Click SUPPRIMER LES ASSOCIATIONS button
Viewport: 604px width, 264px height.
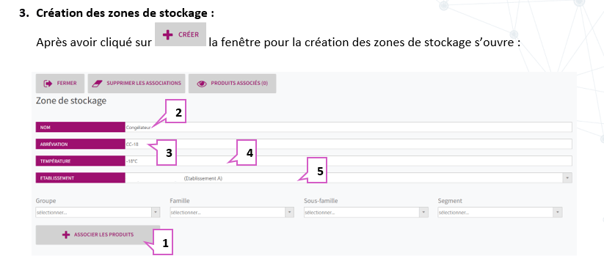point(137,84)
